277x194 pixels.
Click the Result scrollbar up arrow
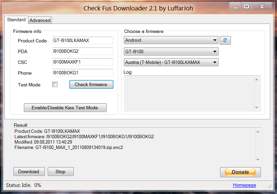pos(258,132)
